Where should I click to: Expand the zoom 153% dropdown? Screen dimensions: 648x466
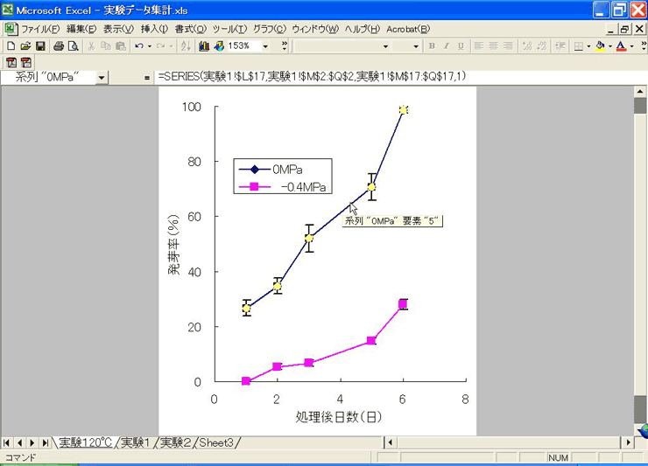click(x=265, y=45)
